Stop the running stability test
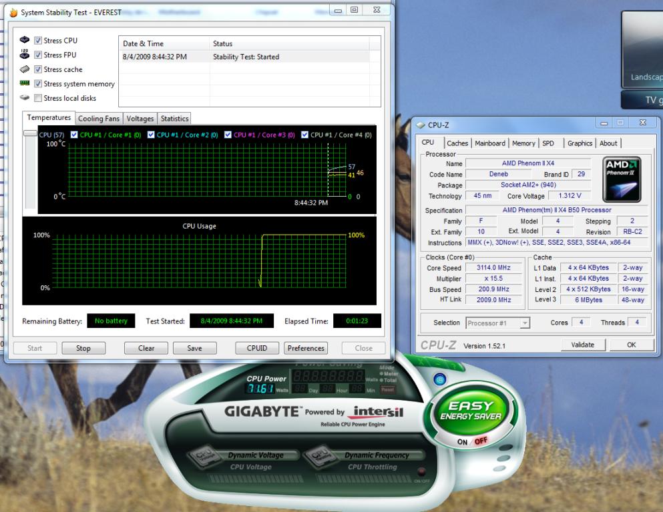The height and width of the screenshot is (512, 663). [x=83, y=348]
